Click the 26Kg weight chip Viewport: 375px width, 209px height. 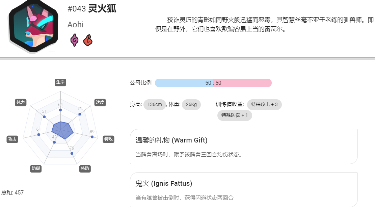point(191,105)
